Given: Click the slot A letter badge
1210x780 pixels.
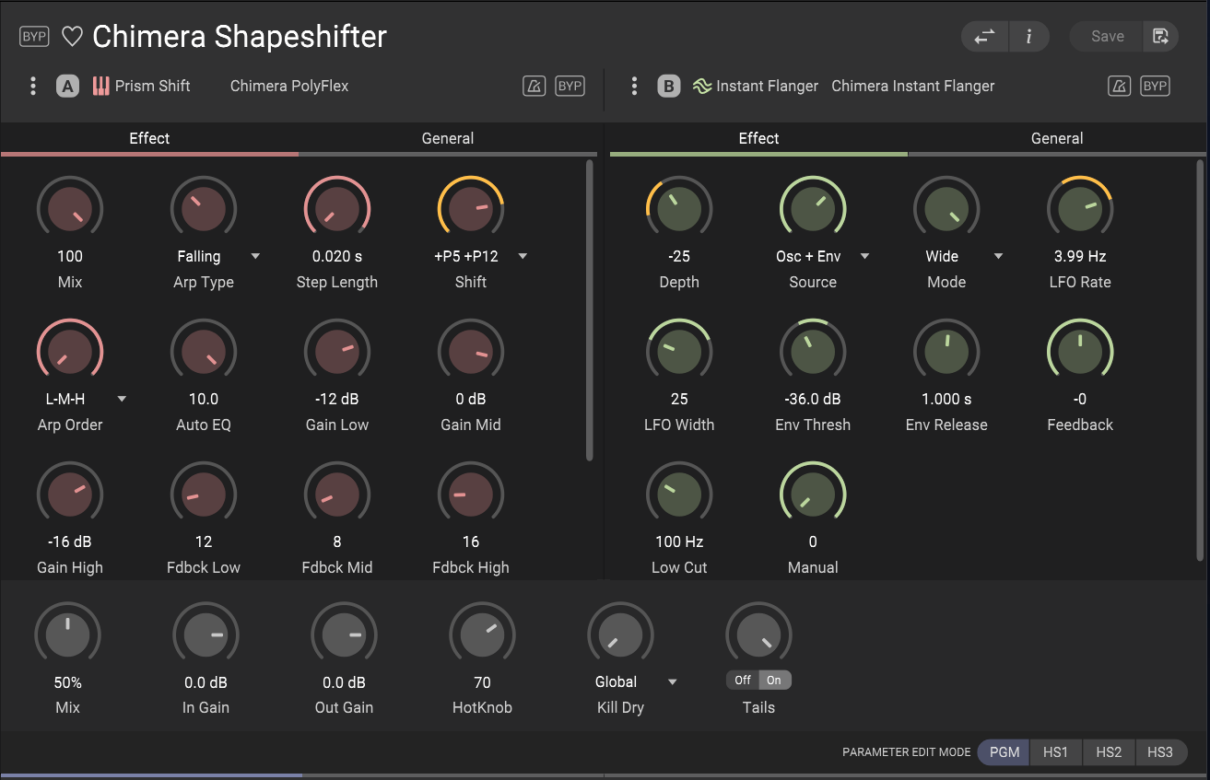Looking at the screenshot, I should pyautogui.click(x=67, y=87).
